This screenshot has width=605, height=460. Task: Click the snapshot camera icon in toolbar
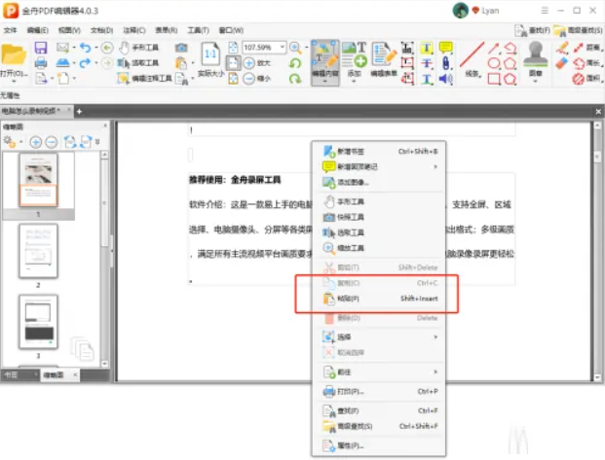coord(181,47)
